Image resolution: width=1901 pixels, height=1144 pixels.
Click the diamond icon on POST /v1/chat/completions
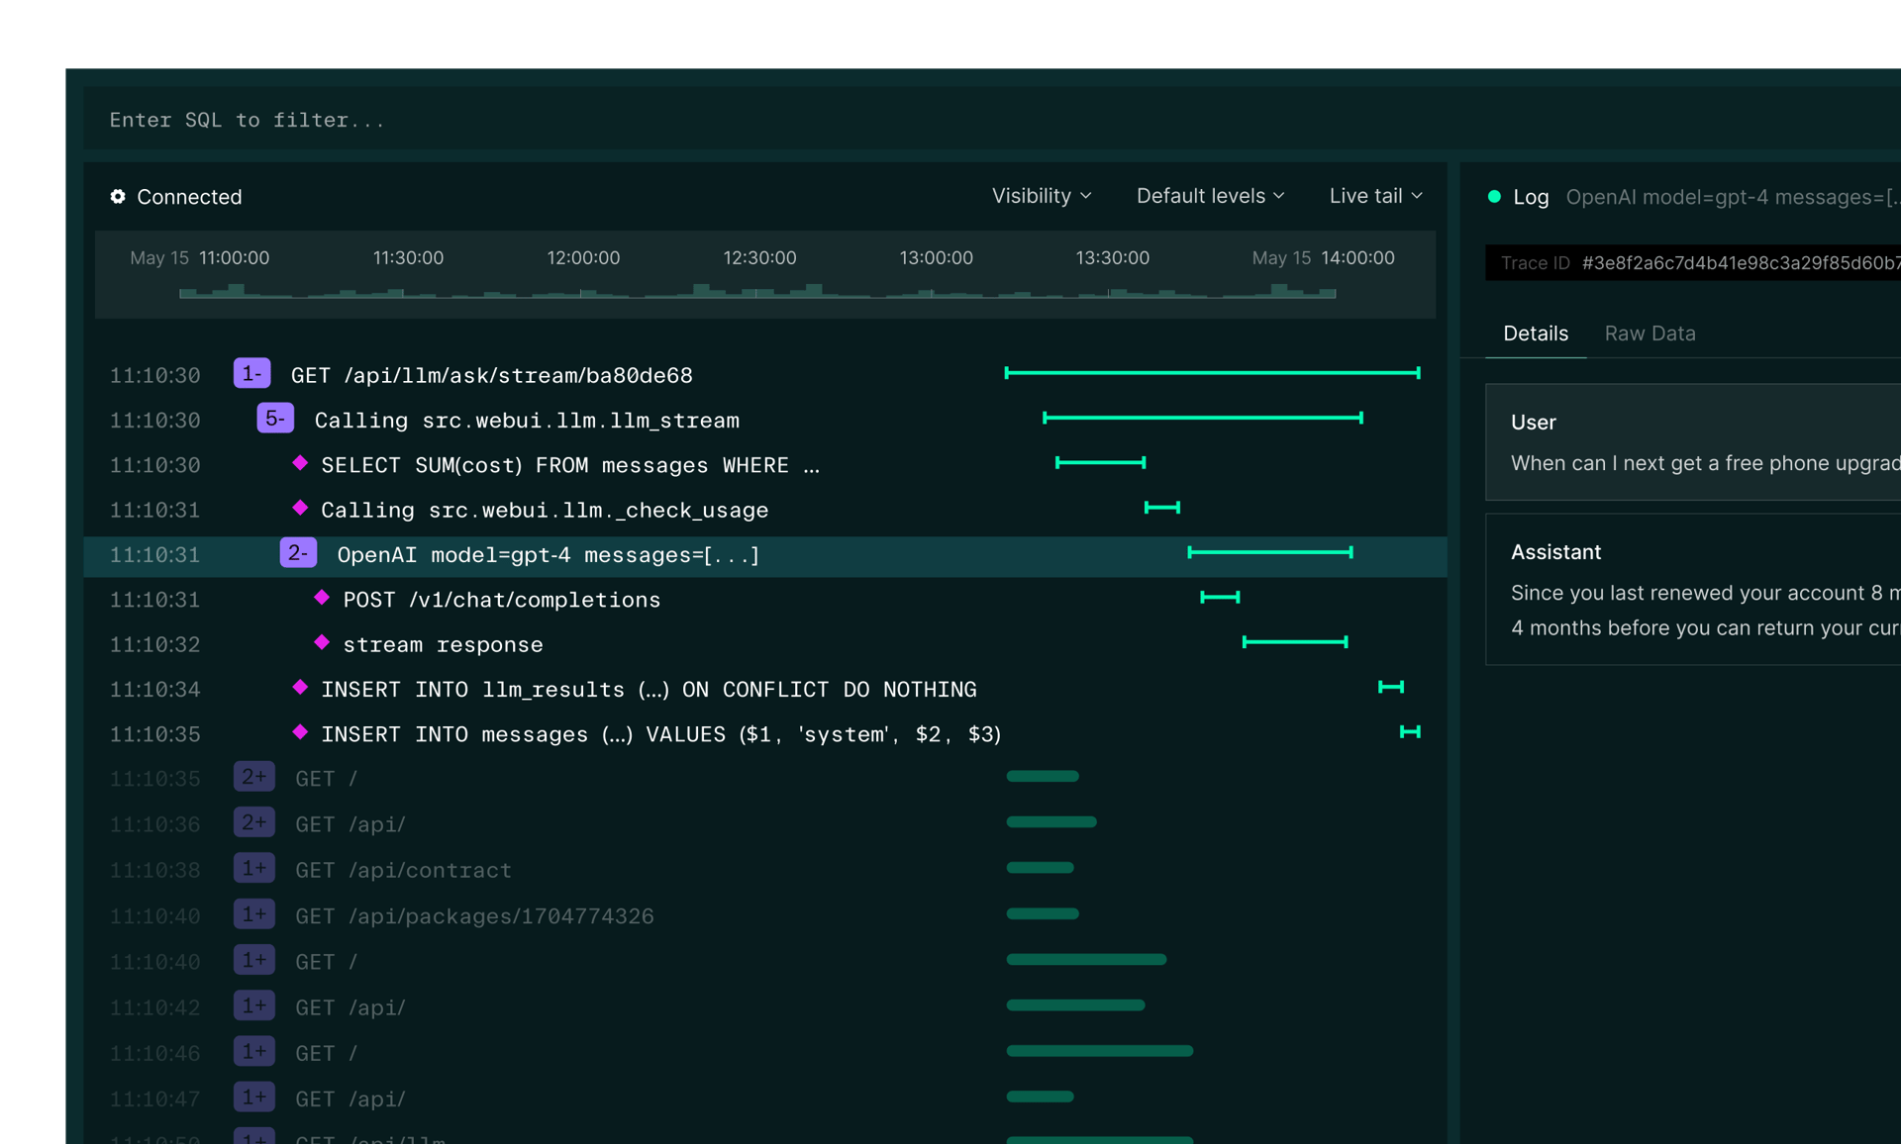click(x=321, y=598)
